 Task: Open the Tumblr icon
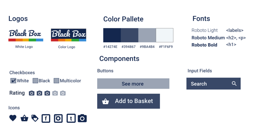coord(71,118)
